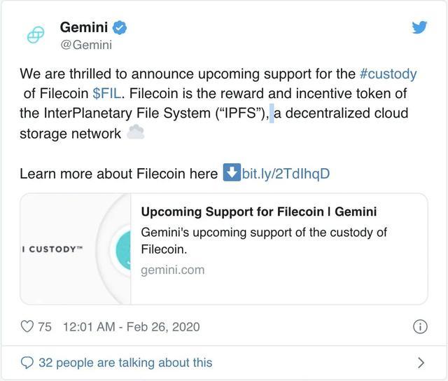
Task: Click the Gemini display name
Action: [84, 27]
